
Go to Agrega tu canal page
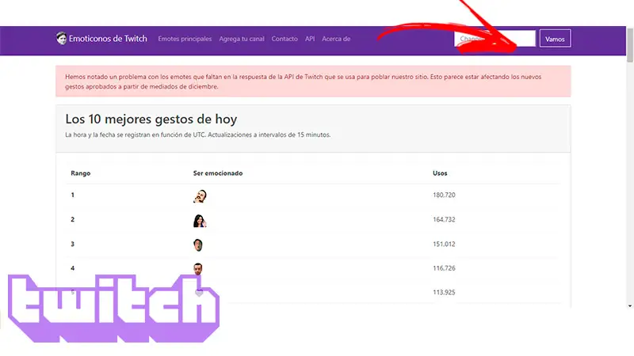(x=242, y=39)
